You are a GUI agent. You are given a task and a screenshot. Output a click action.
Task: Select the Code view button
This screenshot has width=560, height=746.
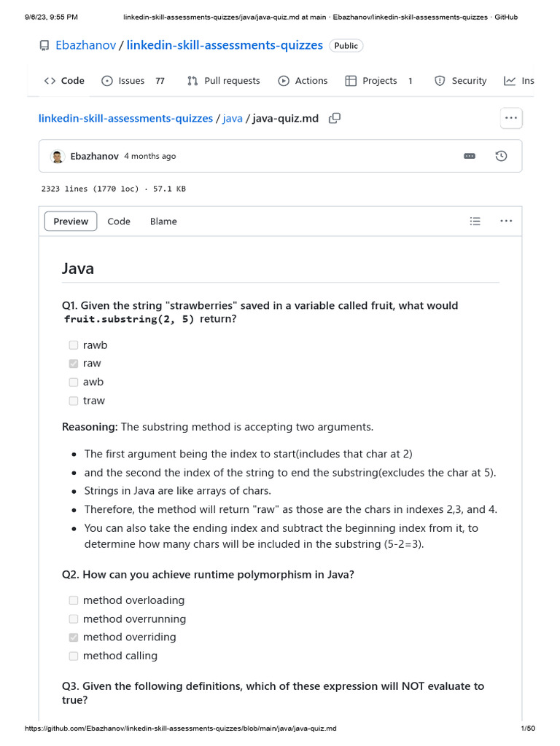(x=119, y=221)
